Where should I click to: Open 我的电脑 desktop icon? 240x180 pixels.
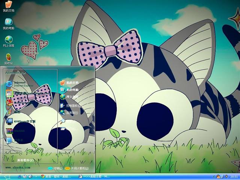(x=8, y=22)
